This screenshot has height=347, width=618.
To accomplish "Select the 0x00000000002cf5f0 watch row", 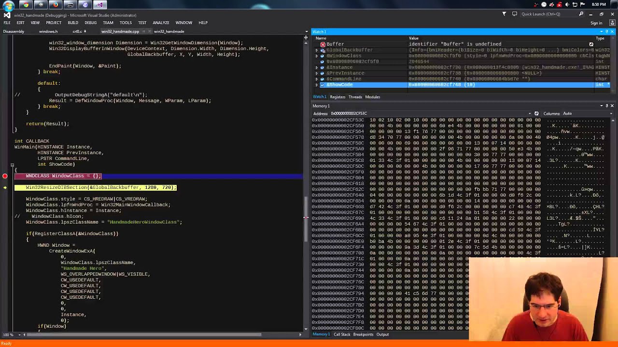I will point(461,62).
